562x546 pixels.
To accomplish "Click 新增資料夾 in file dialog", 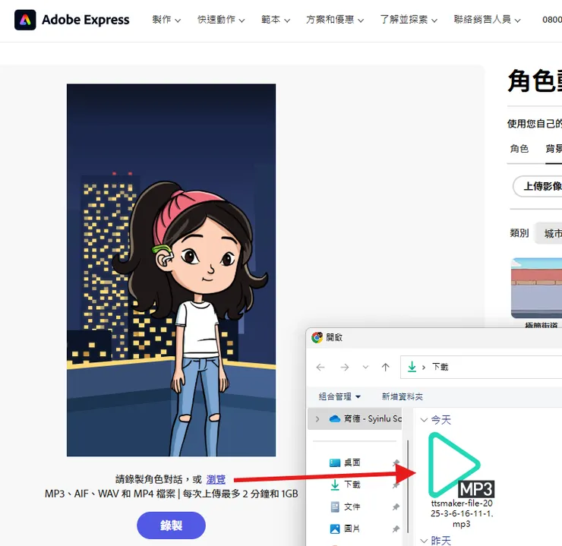I will click(x=403, y=396).
